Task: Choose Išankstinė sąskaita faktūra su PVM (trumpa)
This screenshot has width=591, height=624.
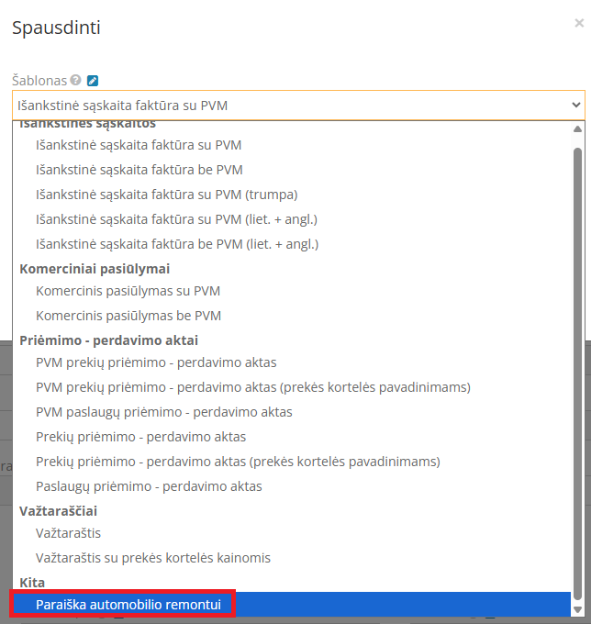Action: point(166,195)
